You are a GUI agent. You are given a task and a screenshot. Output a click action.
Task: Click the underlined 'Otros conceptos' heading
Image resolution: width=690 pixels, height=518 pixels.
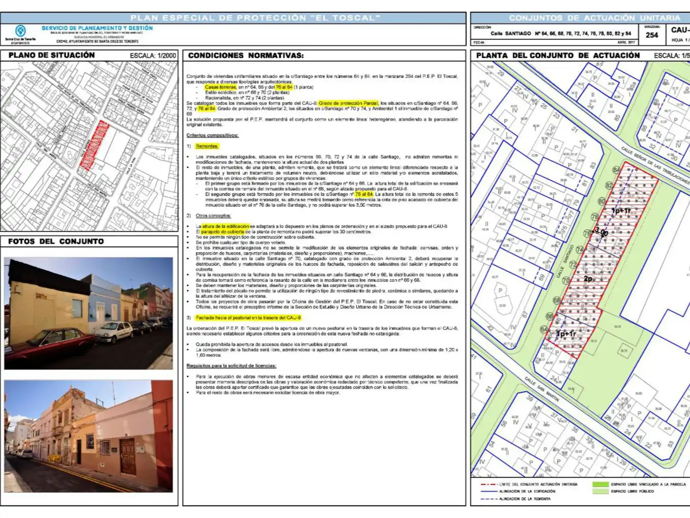pos(213,216)
